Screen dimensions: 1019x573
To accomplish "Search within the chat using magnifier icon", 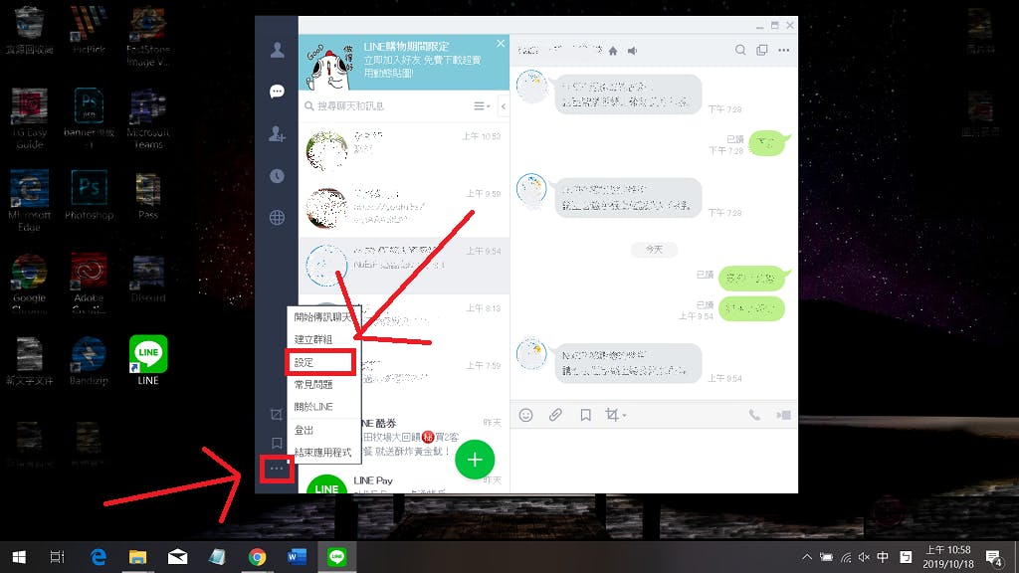I will point(740,50).
